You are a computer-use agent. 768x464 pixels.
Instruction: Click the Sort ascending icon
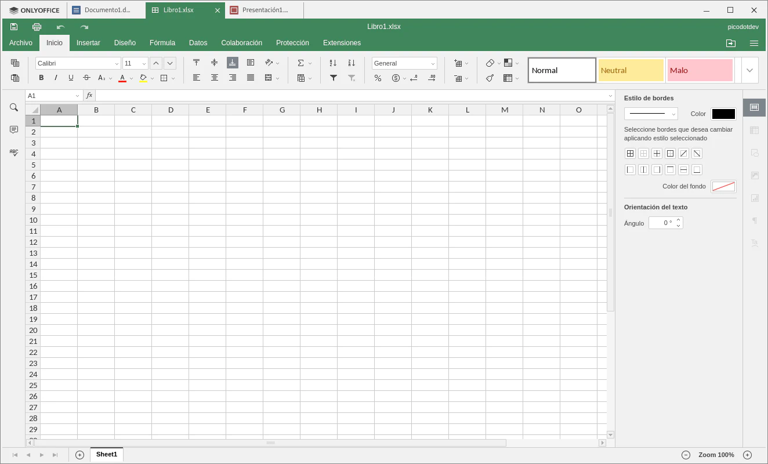click(333, 63)
